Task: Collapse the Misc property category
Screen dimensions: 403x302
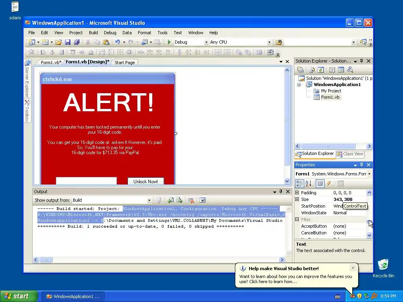Action: point(297,219)
